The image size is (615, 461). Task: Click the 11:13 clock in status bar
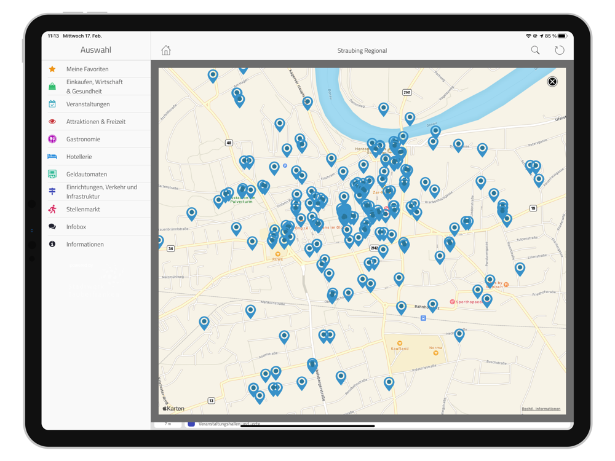pyautogui.click(x=53, y=36)
